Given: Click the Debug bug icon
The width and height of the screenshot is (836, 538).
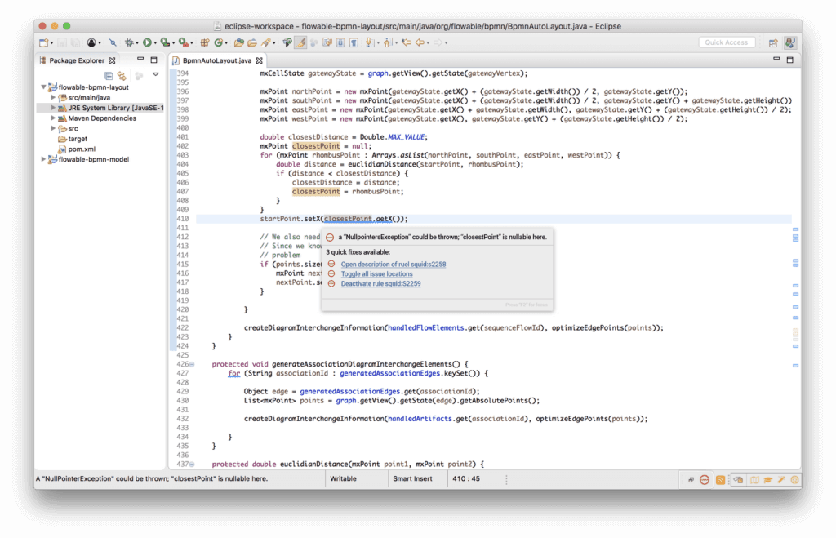Looking at the screenshot, I should click(129, 42).
